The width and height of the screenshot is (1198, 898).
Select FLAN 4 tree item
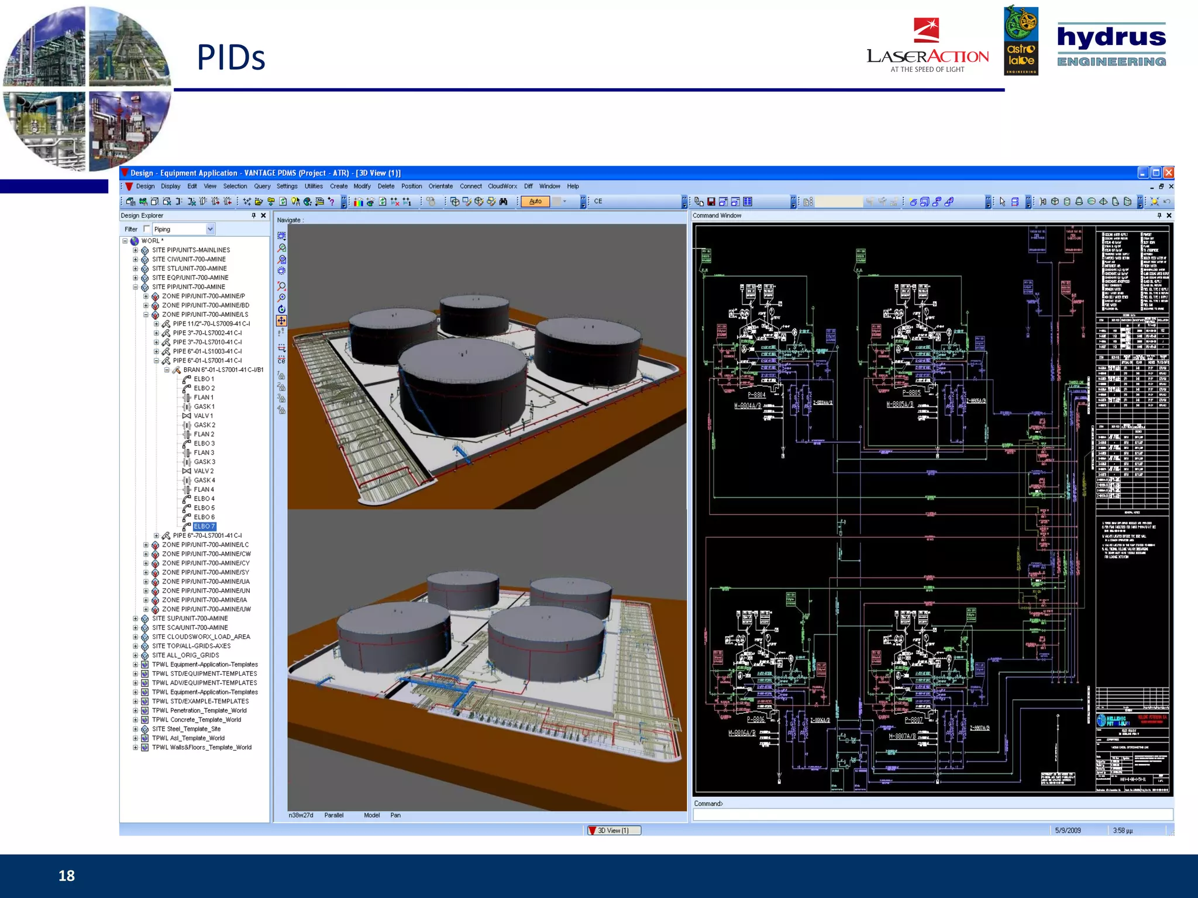click(204, 490)
